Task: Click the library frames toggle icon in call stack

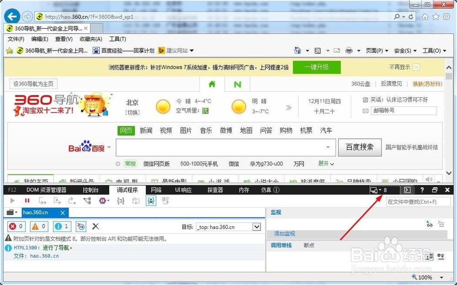Action: [x=429, y=256]
